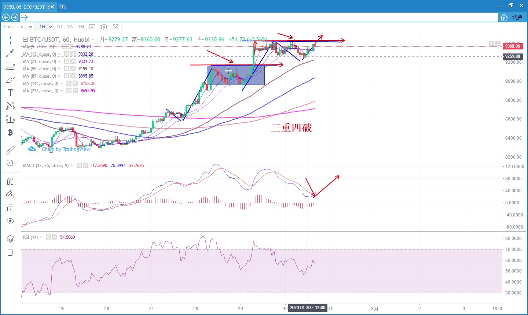Click the MA (5, close, 0) legend label
The width and height of the screenshot is (528, 315).
click(x=38, y=47)
